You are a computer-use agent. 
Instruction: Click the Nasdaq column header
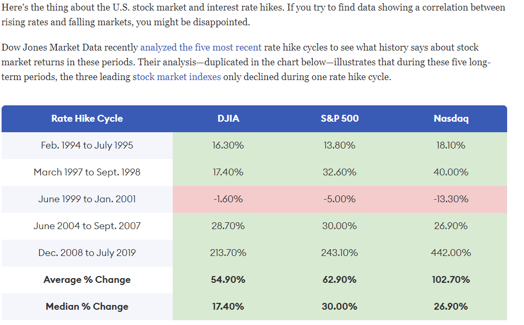pyautogui.click(x=451, y=119)
